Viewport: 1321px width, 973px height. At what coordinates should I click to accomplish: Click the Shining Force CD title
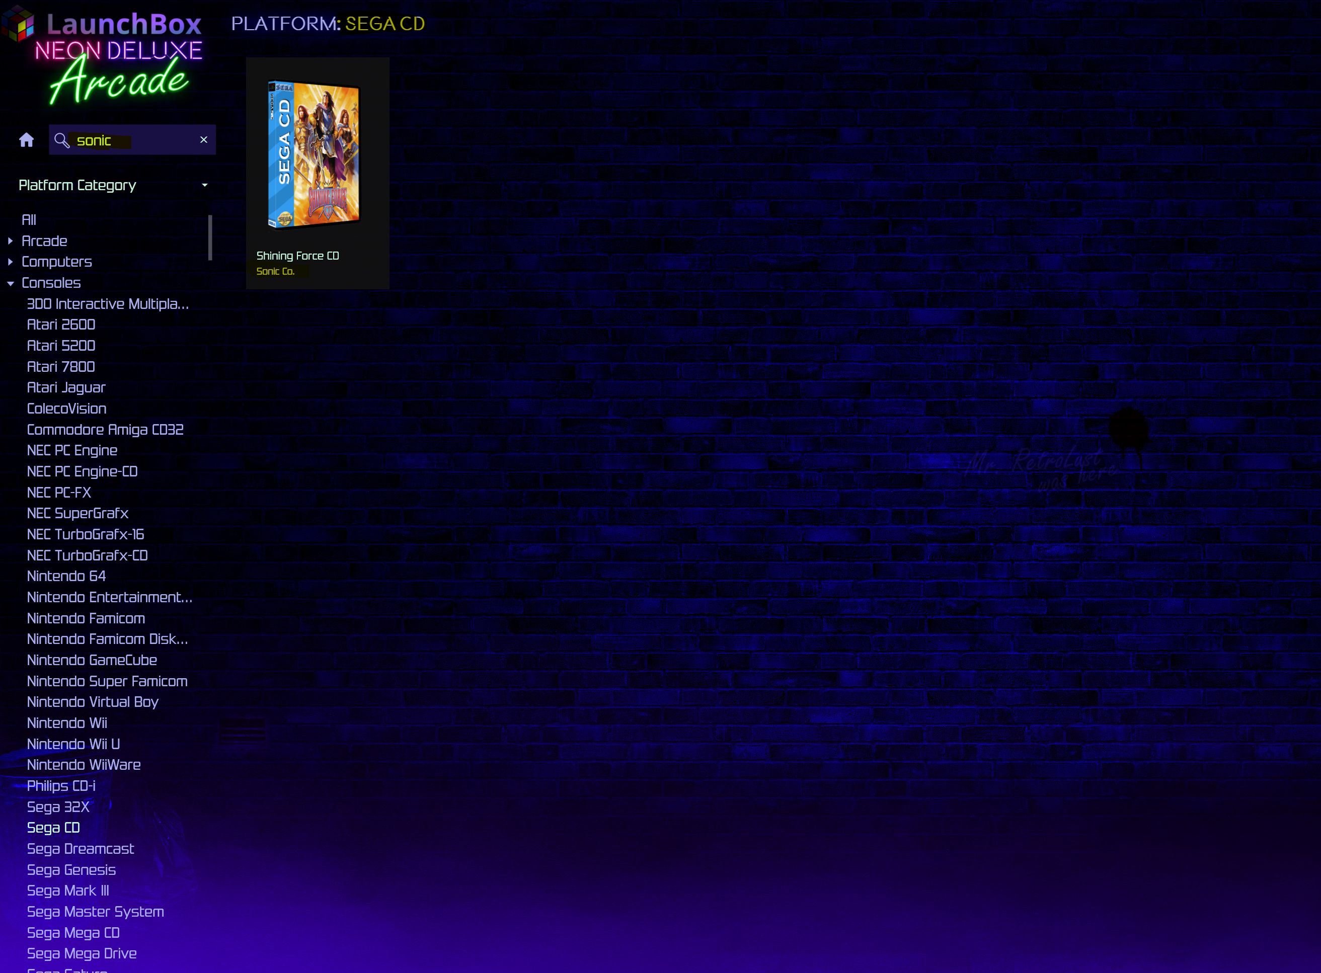click(x=297, y=256)
